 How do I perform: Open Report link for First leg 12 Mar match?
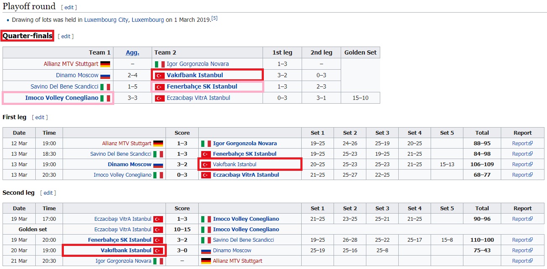point(522,144)
